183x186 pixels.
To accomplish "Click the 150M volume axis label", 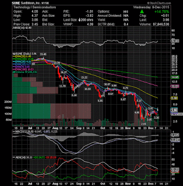I will pyautogui.click(x=8, y=108).
